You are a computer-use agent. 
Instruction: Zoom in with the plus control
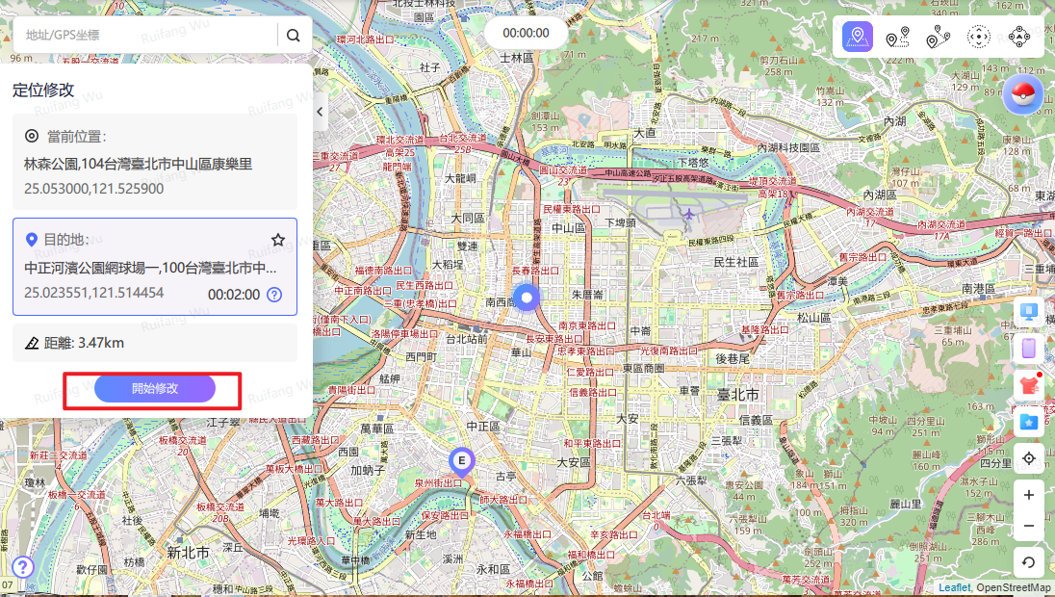[x=1028, y=494]
